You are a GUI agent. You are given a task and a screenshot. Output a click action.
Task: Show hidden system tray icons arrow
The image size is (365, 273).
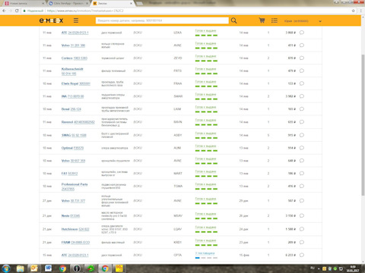(x=319, y=268)
